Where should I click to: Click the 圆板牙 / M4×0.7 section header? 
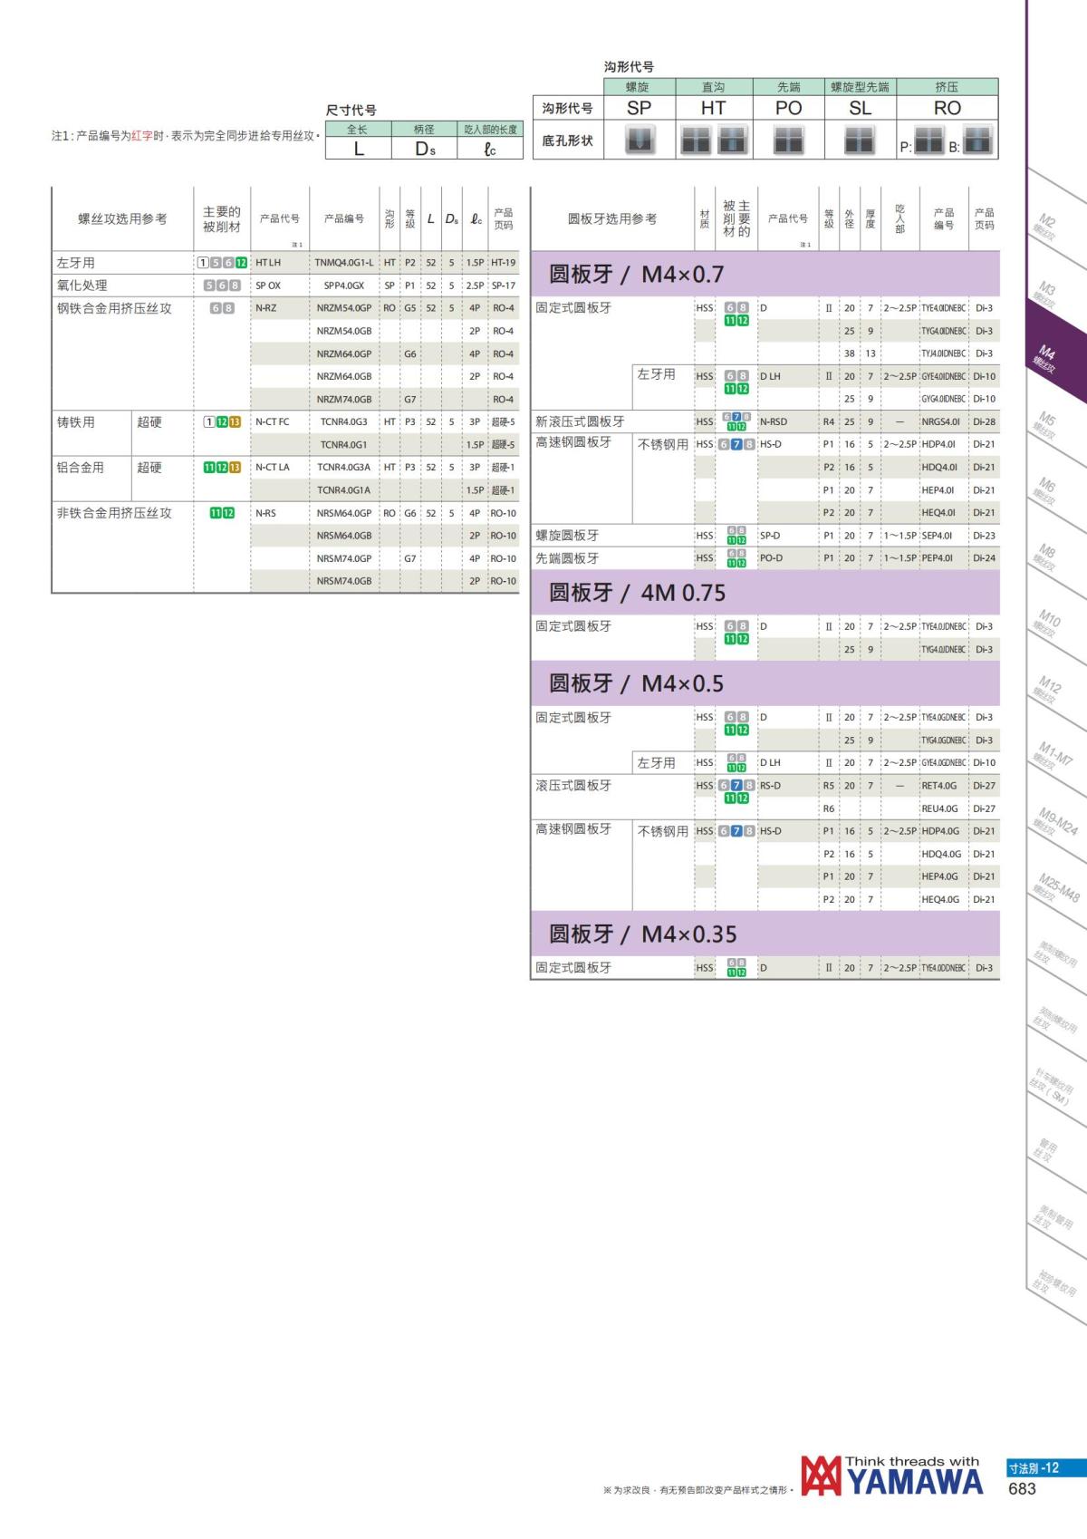pos(765,274)
